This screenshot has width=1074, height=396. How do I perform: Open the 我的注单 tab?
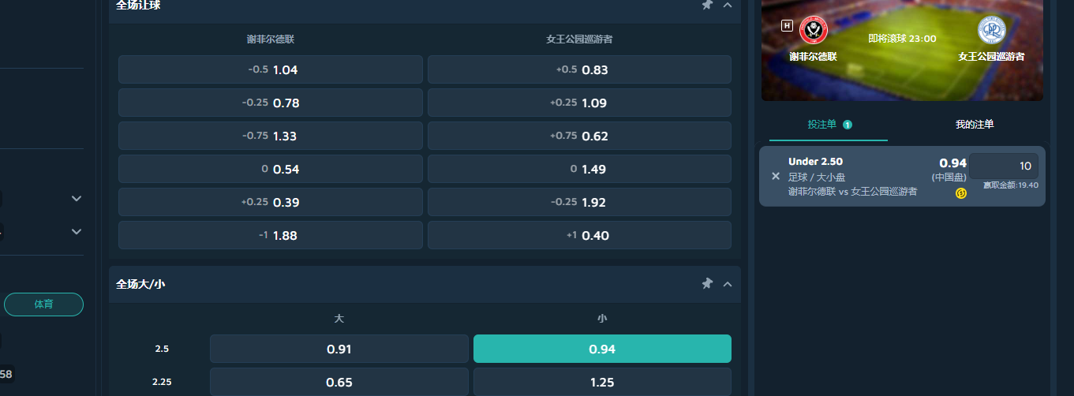pyautogui.click(x=975, y=125)
